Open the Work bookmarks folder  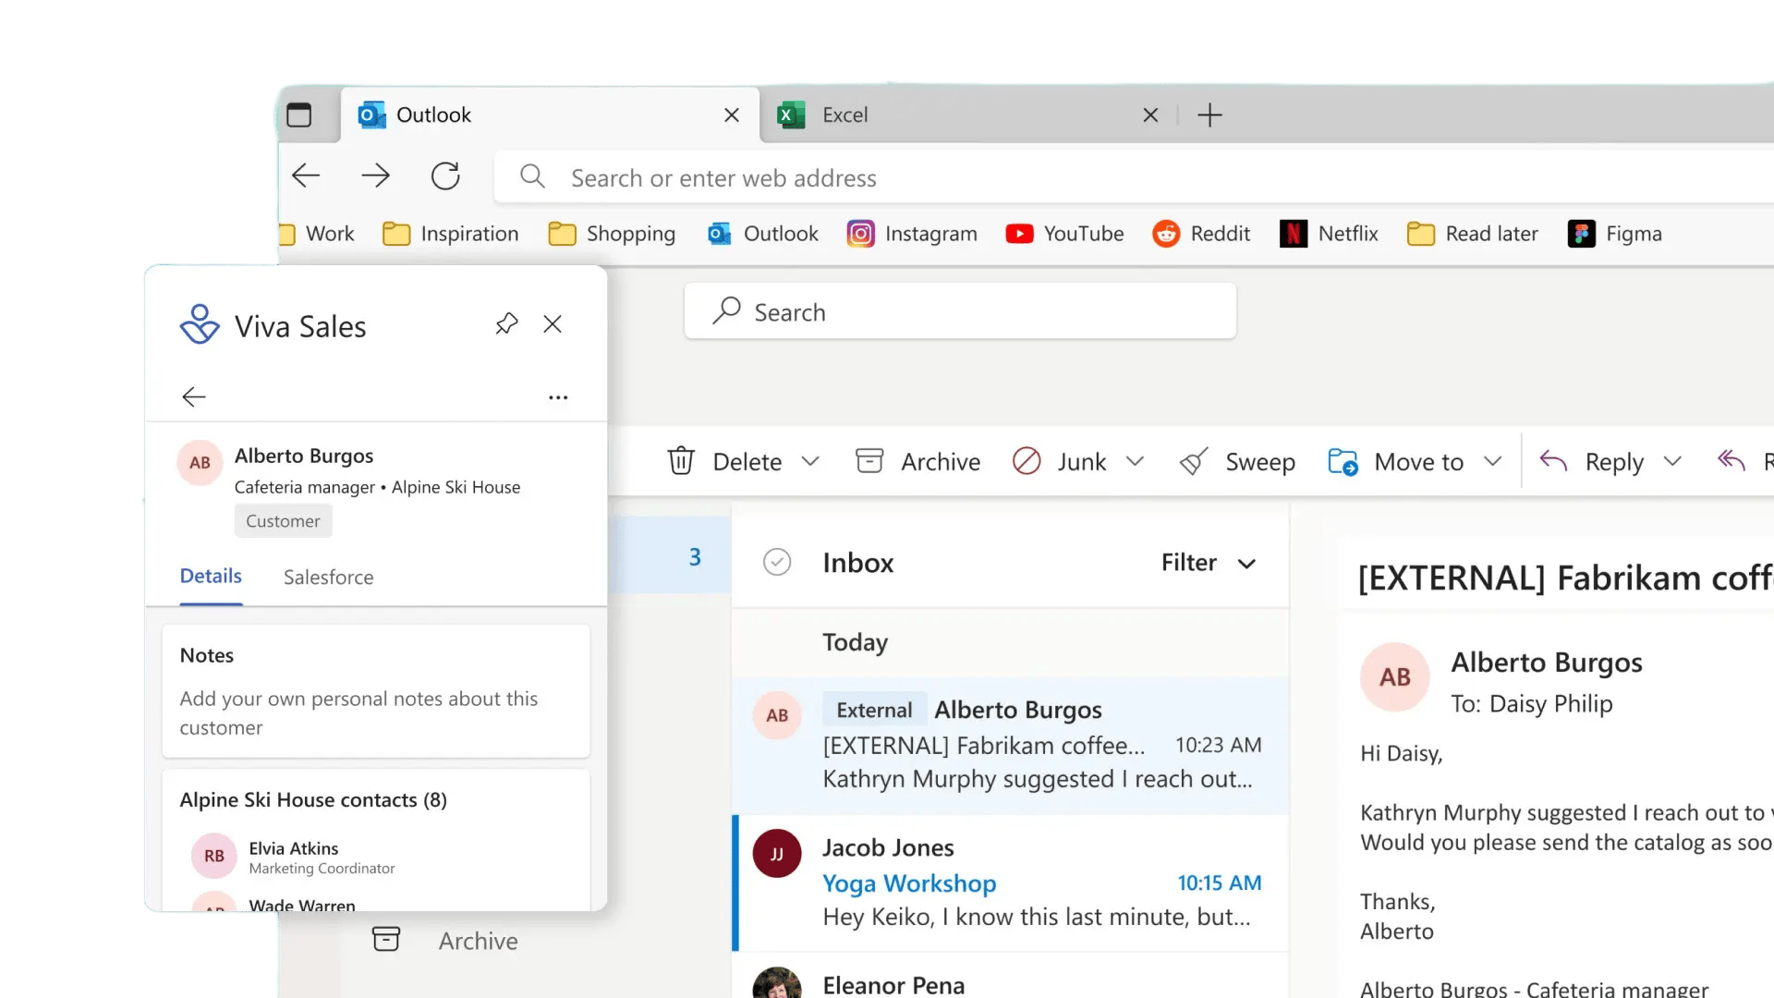coord(317,234)
